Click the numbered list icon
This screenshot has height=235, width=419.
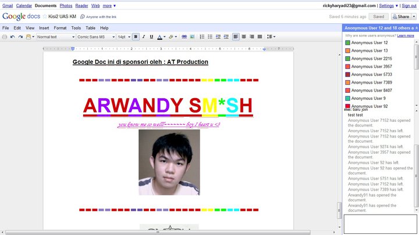tap(203, 37)
